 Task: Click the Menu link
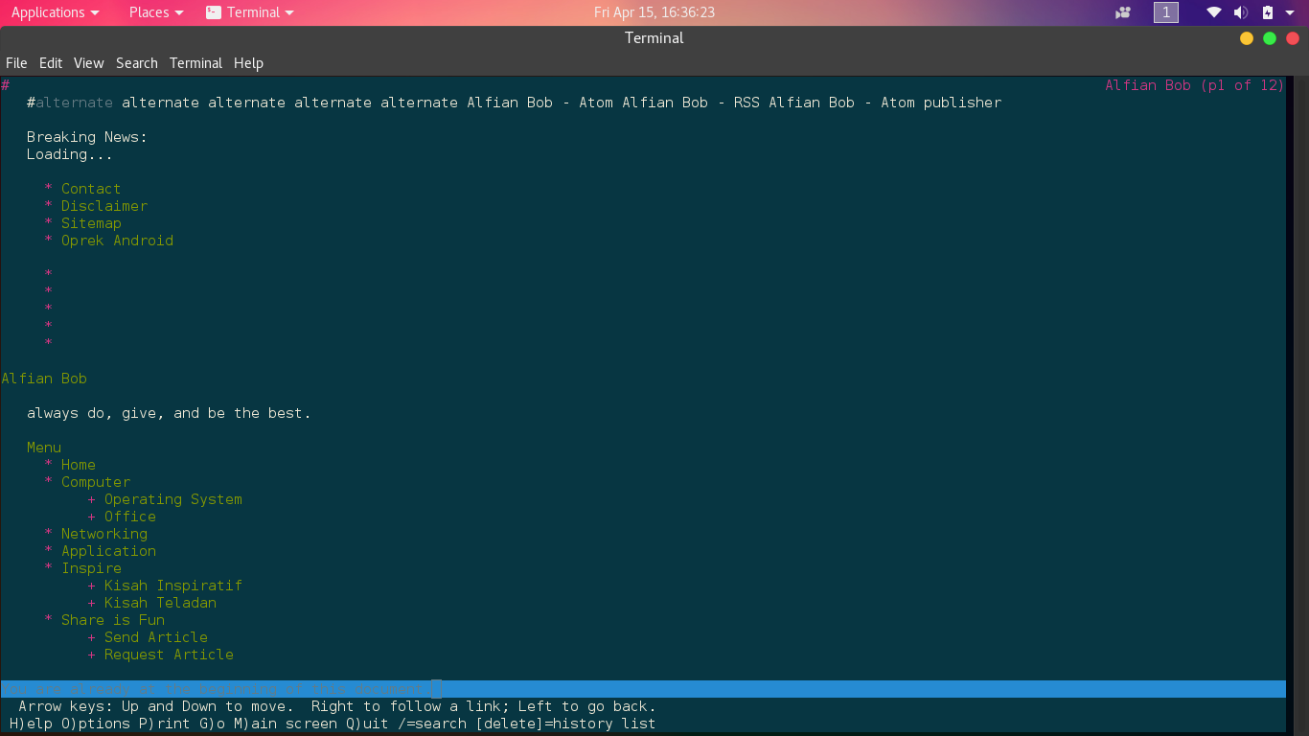click(x=44, y=448)
